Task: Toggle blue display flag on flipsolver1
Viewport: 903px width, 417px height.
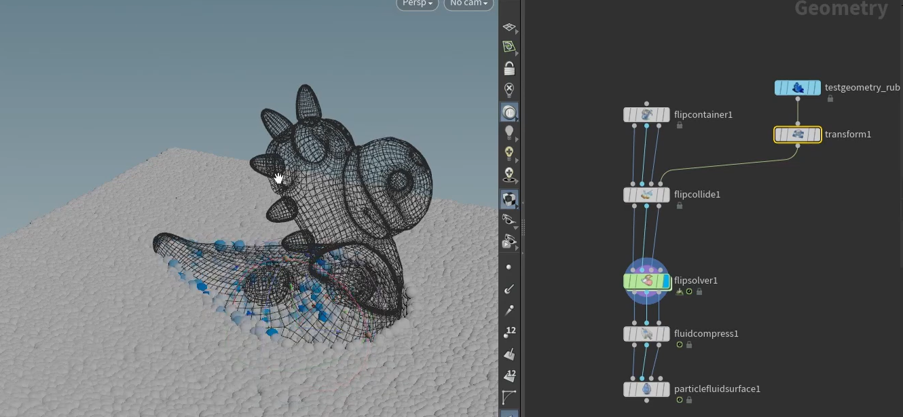Action: pyautogui.click(x=666, y=280)
